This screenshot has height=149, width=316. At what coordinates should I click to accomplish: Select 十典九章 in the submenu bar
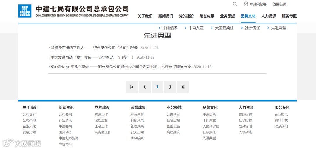[196, 28]
